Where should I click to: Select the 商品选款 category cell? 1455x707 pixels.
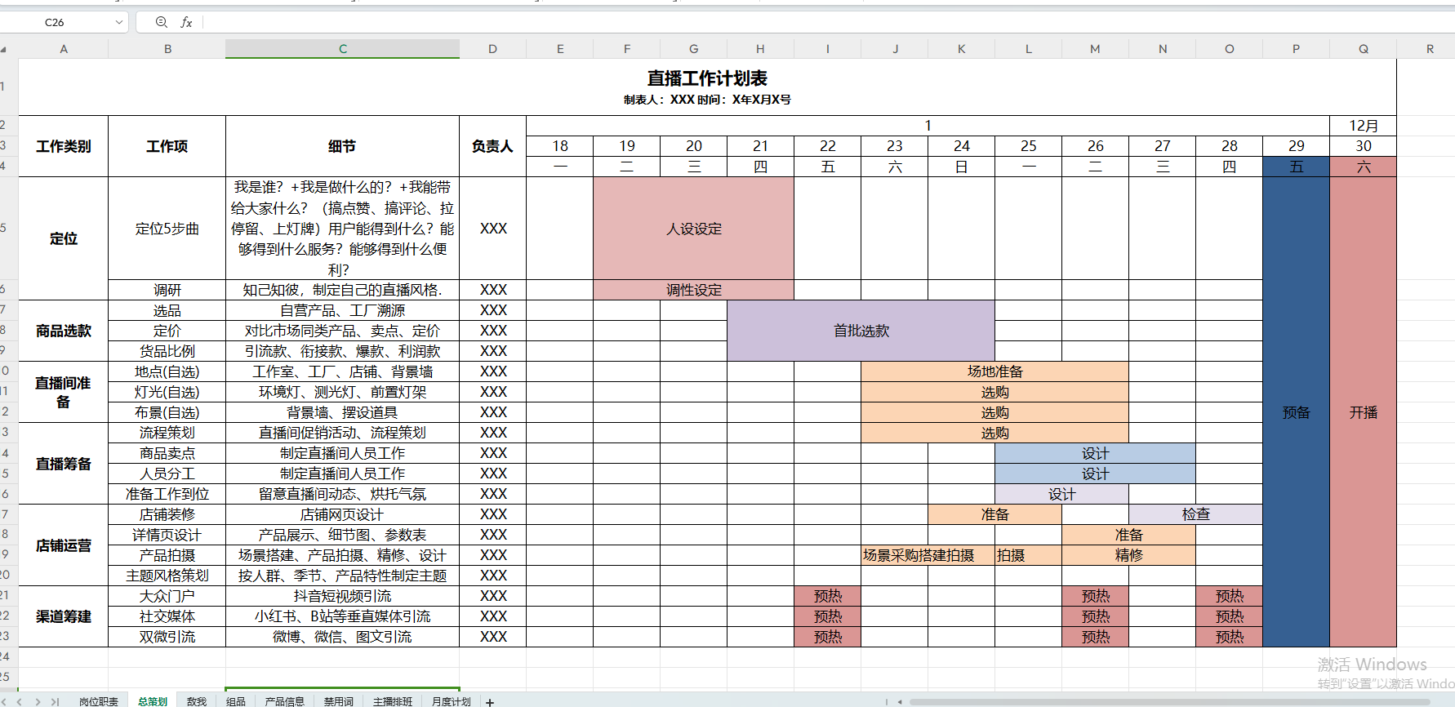coord(64,331)
